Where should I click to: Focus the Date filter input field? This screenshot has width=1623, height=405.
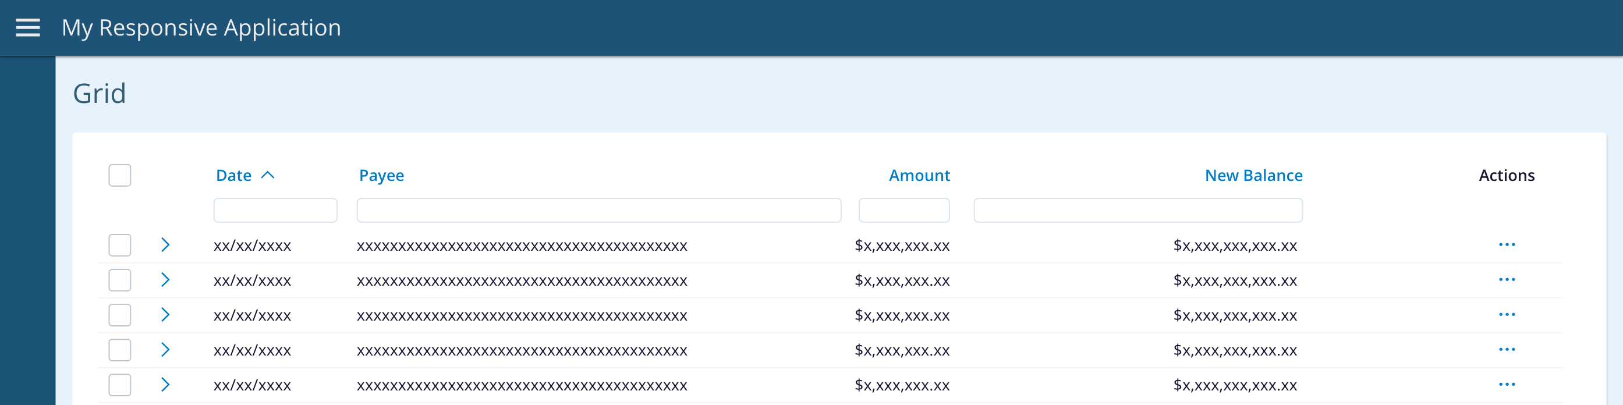pyautogui.click(x=275, y=211)
